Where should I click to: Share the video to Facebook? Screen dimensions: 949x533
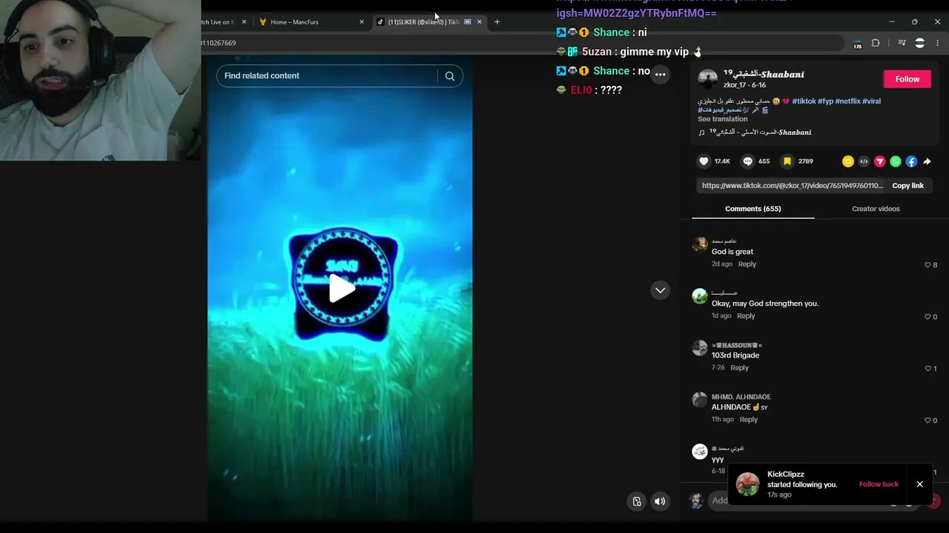(911, 161)
